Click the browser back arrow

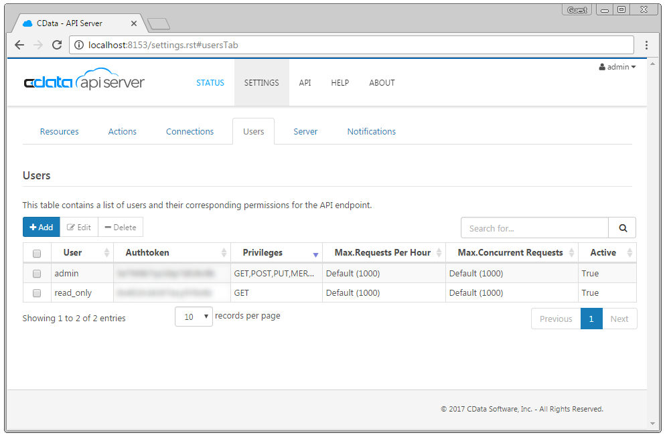click(19, 46)
